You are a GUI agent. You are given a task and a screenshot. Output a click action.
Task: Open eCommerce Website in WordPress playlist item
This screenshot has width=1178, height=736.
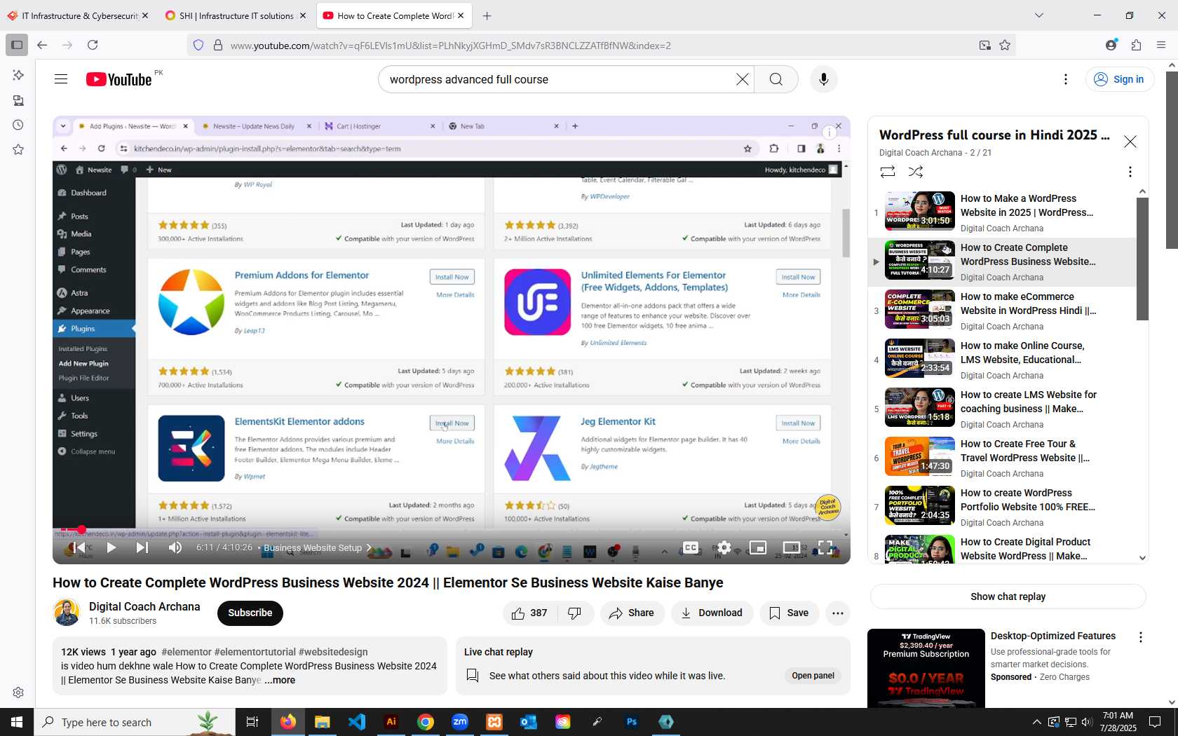[1003, 311]
